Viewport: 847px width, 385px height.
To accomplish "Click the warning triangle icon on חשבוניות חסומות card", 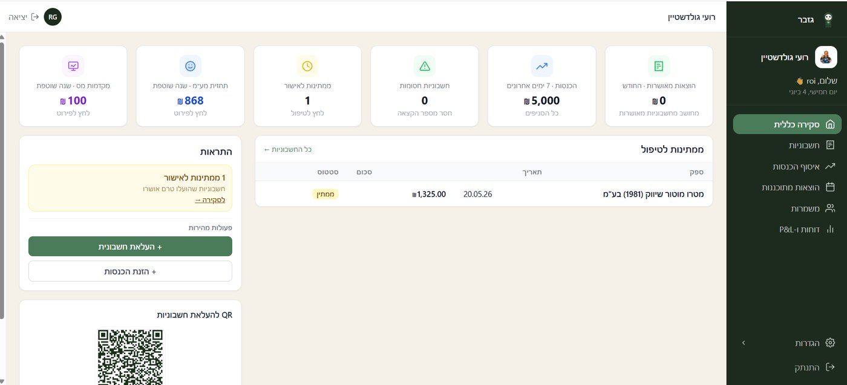I will (425, 66).
